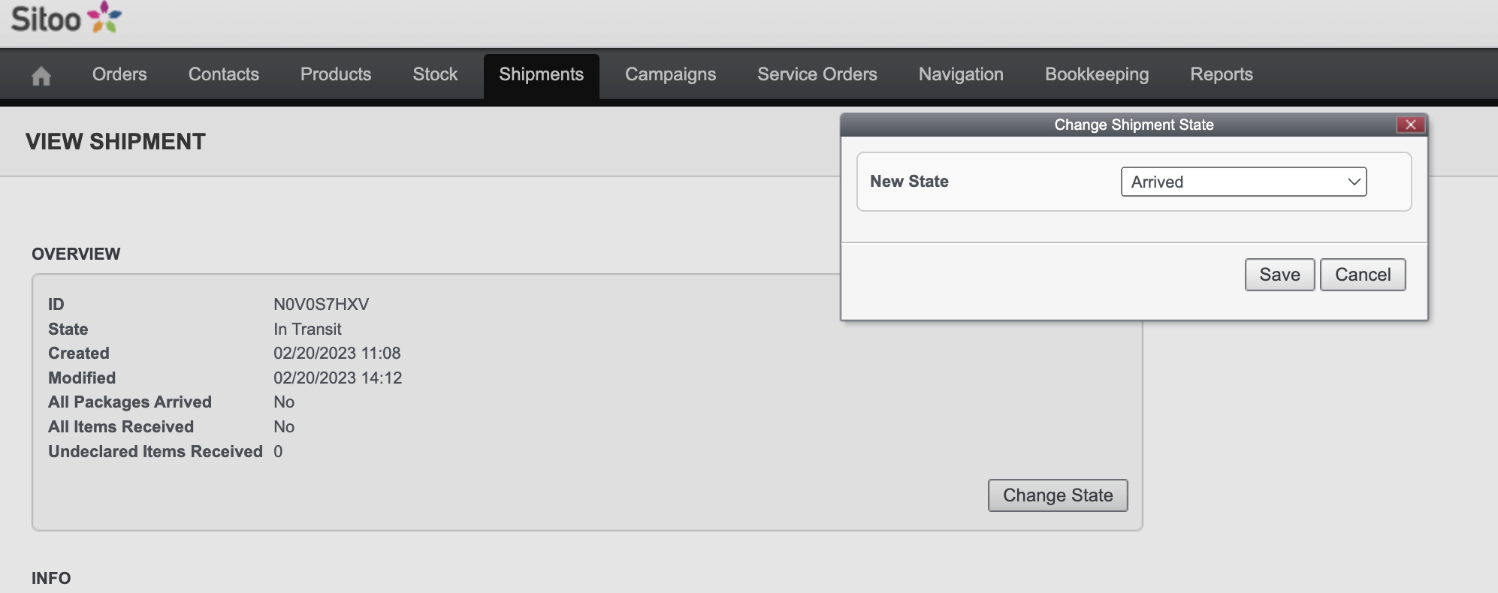
Task: Open the Orders menu
Action: (119, 74)
